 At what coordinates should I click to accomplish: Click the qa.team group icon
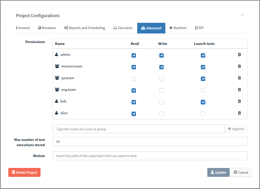57,78
